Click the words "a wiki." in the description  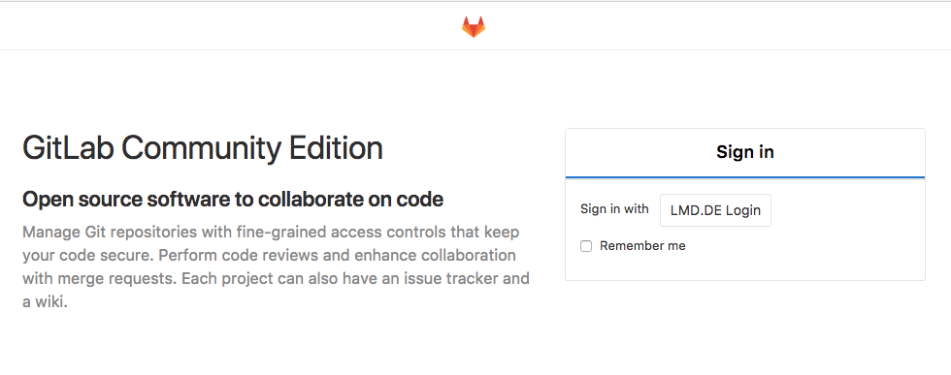[45, 301]
